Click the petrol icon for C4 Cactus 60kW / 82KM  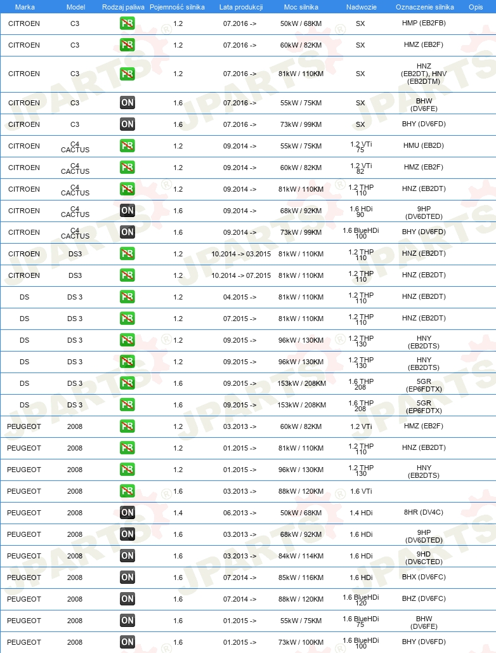coord(127,168)
